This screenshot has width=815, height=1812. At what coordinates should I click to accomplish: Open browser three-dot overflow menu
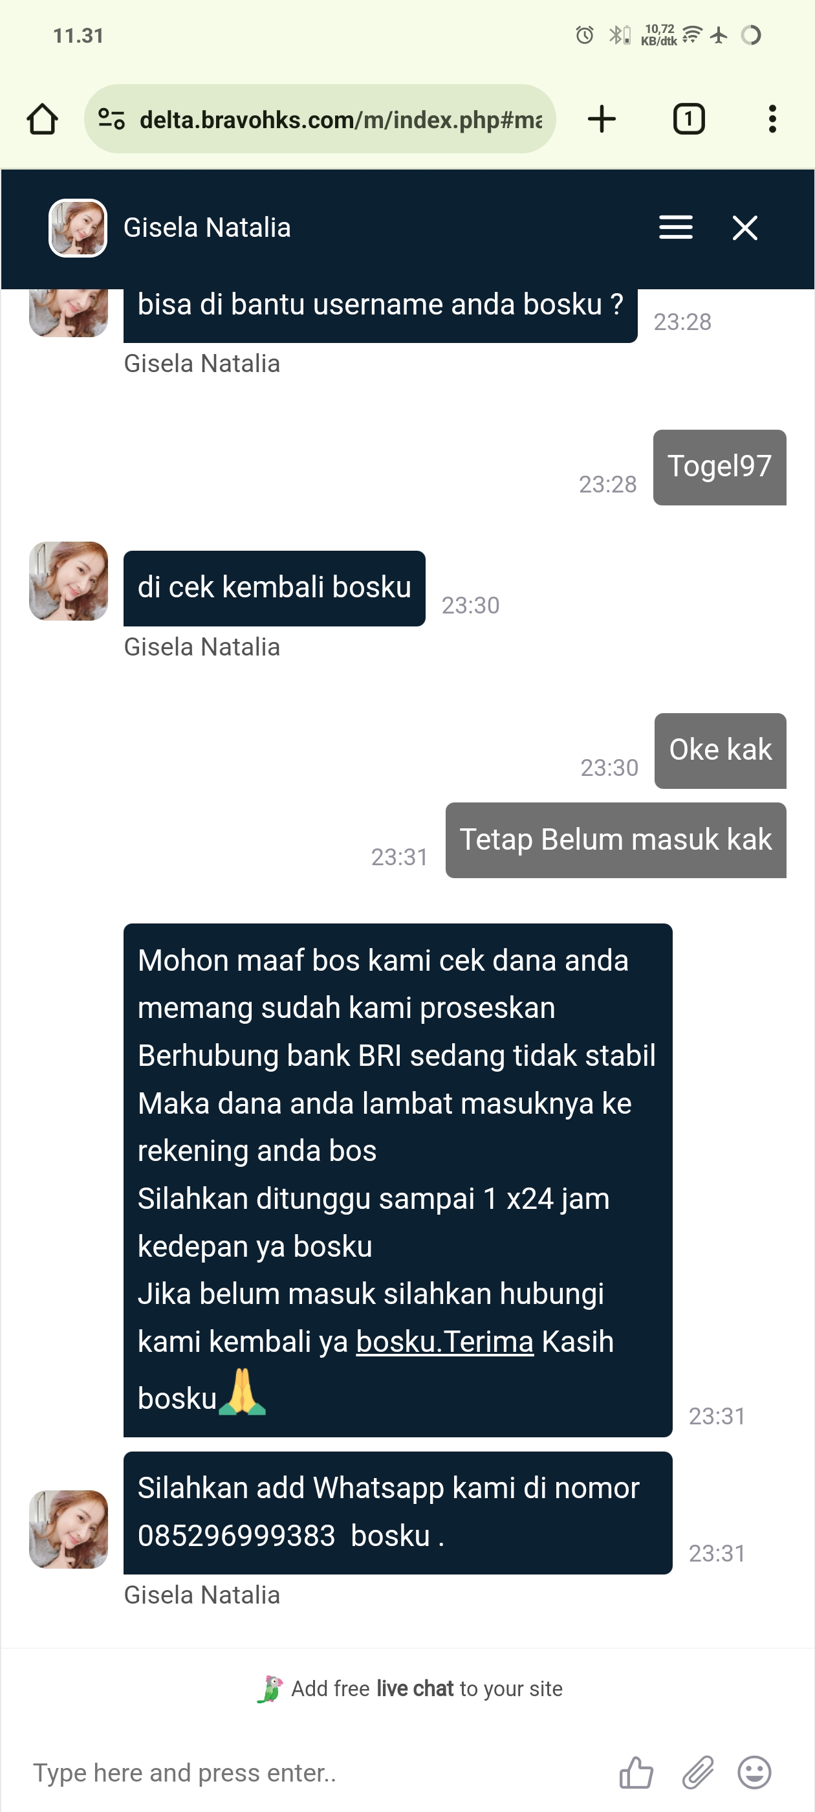tap(772, 119)
